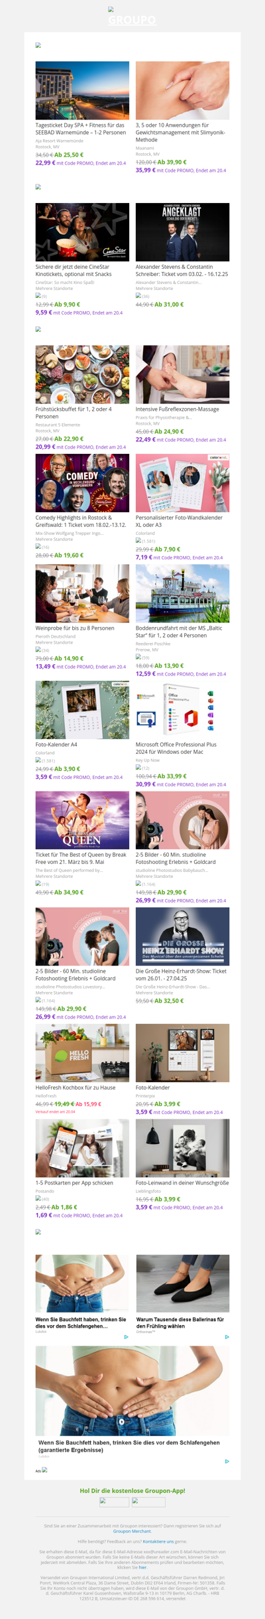The height and width of the screenshot is (1619, 265).
Task: Click AdChoices icon under Bauchfett small ad
Action: [127, 1337]
